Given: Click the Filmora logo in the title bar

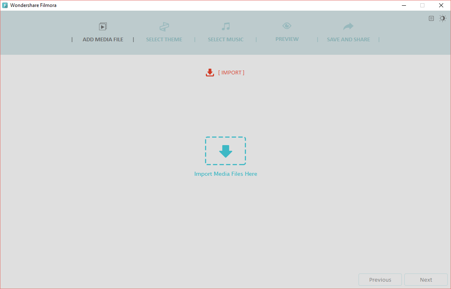Looking at the screenshot, I should (x=5, y=5).
